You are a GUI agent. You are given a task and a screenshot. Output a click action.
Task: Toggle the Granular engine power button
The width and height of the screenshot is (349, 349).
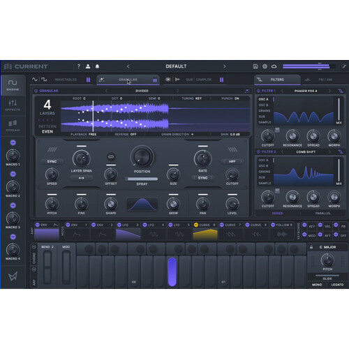click(36, 91)
